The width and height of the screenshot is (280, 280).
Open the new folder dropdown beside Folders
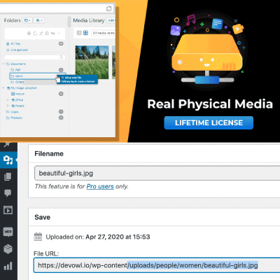pyautogui.click(x=27, y=20)
